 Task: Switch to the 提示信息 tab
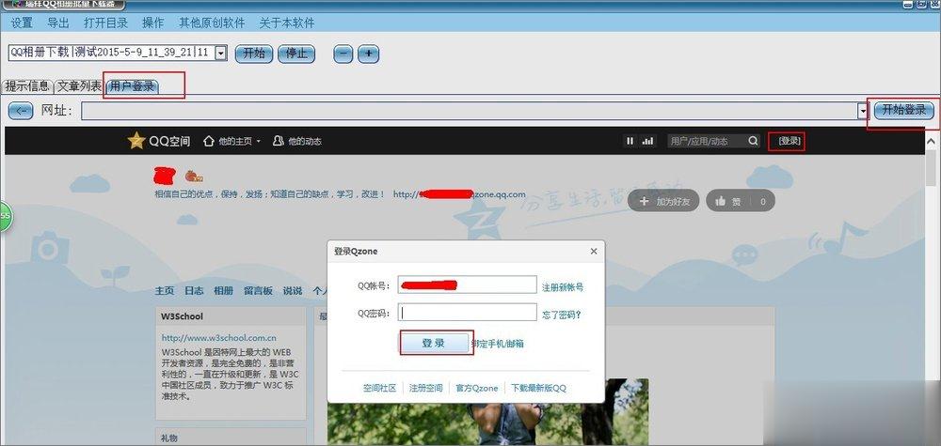coord(27,85)
